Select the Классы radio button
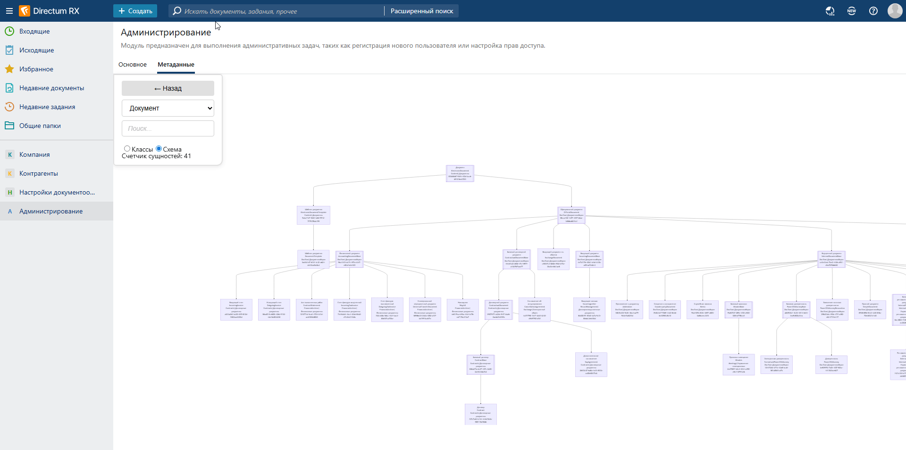Viewport: 906px width, 450px height. click(127, 149)
